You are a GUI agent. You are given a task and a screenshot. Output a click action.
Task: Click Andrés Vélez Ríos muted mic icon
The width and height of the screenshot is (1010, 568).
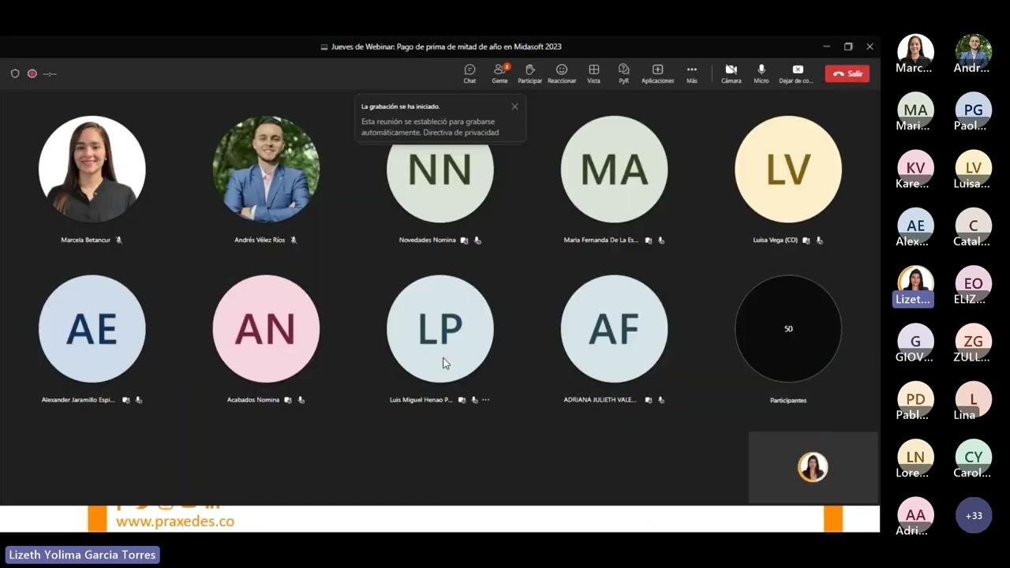click(294, 240)
